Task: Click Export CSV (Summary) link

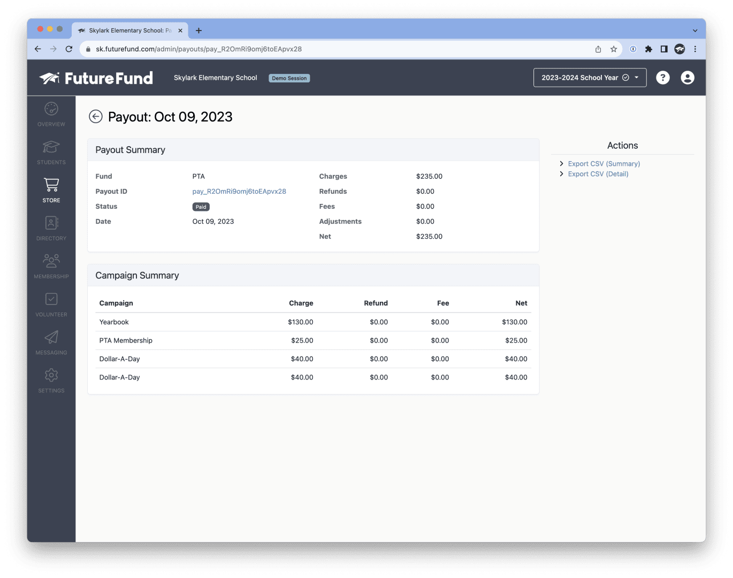Action: [604, 164]
